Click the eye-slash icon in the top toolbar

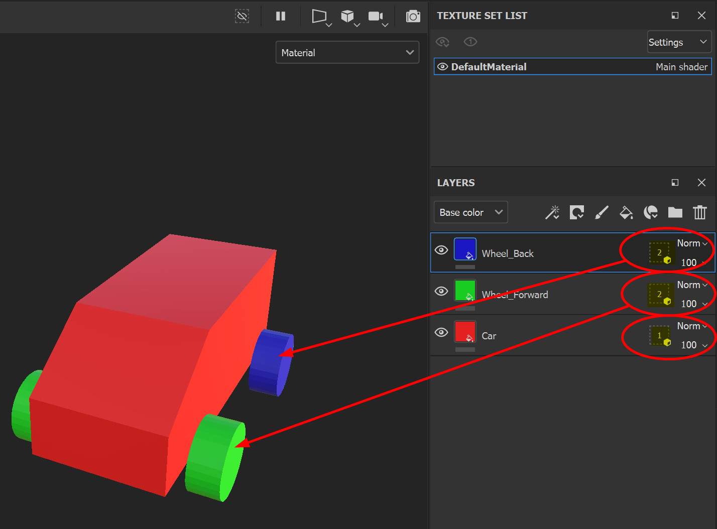[x=242, y=16]
